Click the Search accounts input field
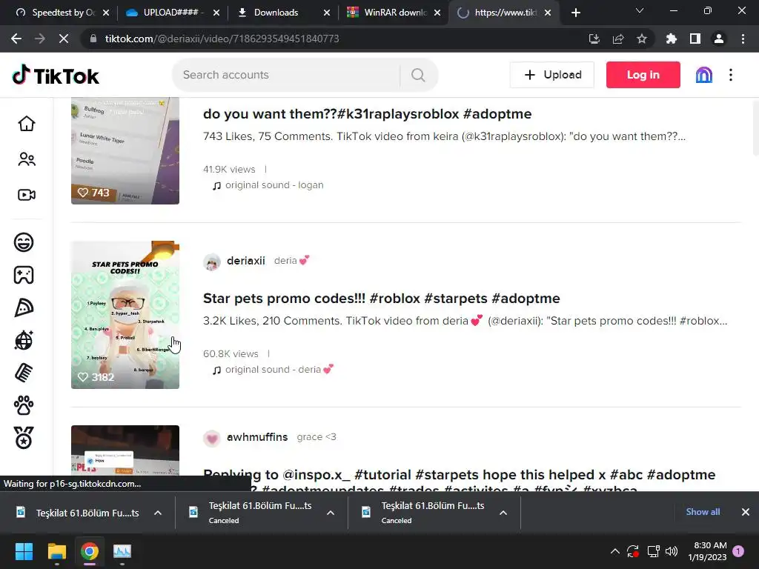Viewport: 759px width, 569px height. [291, 75]
